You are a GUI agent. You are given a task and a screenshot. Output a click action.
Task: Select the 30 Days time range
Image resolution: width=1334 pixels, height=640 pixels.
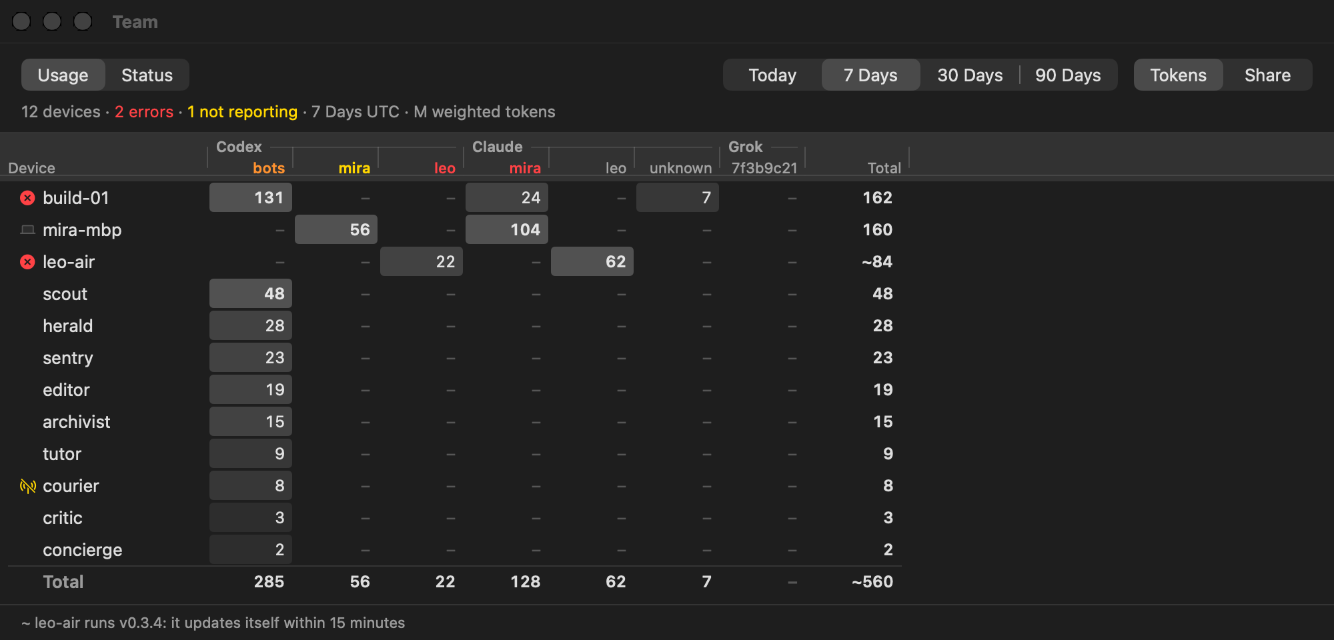(x=970, y=75)
